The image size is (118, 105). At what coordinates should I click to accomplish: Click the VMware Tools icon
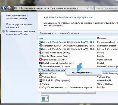click(x=41, y=77)
